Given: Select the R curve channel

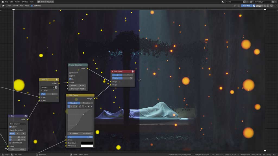Looking at the screenshot, I should tap(71, 106).
